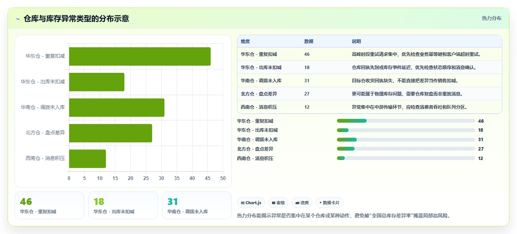Open the 46 华东仓 - 重复扣减 data card

tap(49, 205)
